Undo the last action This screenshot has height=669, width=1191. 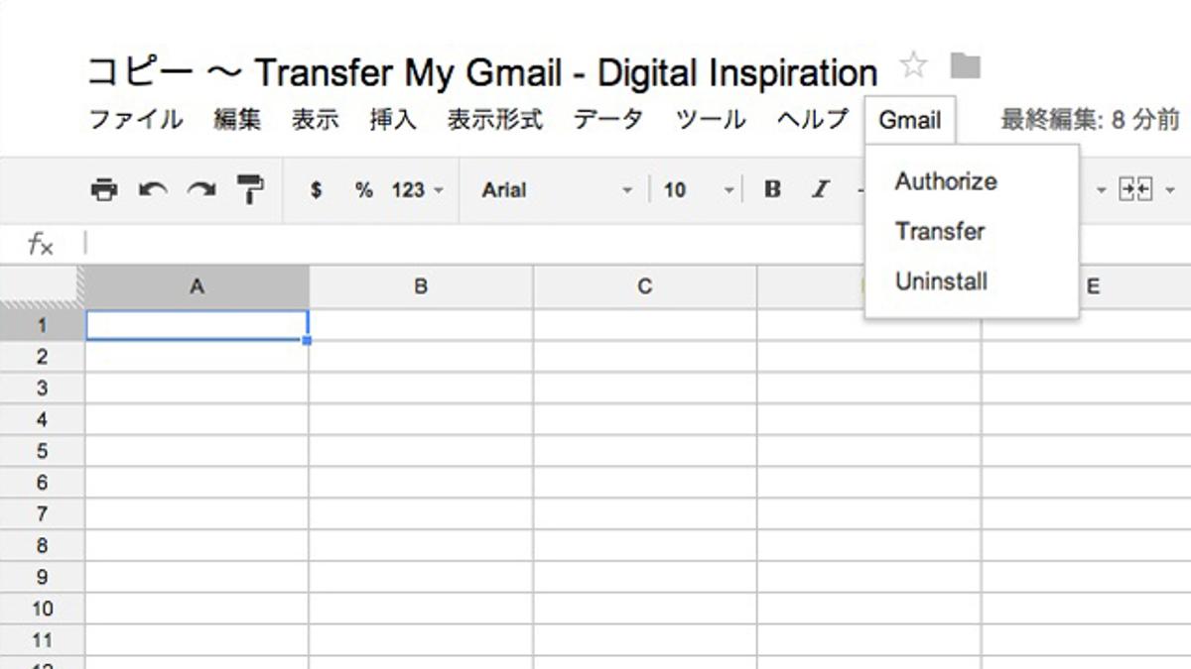point(152,189)
